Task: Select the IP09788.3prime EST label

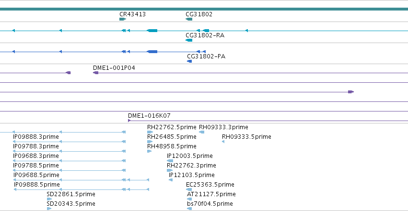Action: point(36,146)
